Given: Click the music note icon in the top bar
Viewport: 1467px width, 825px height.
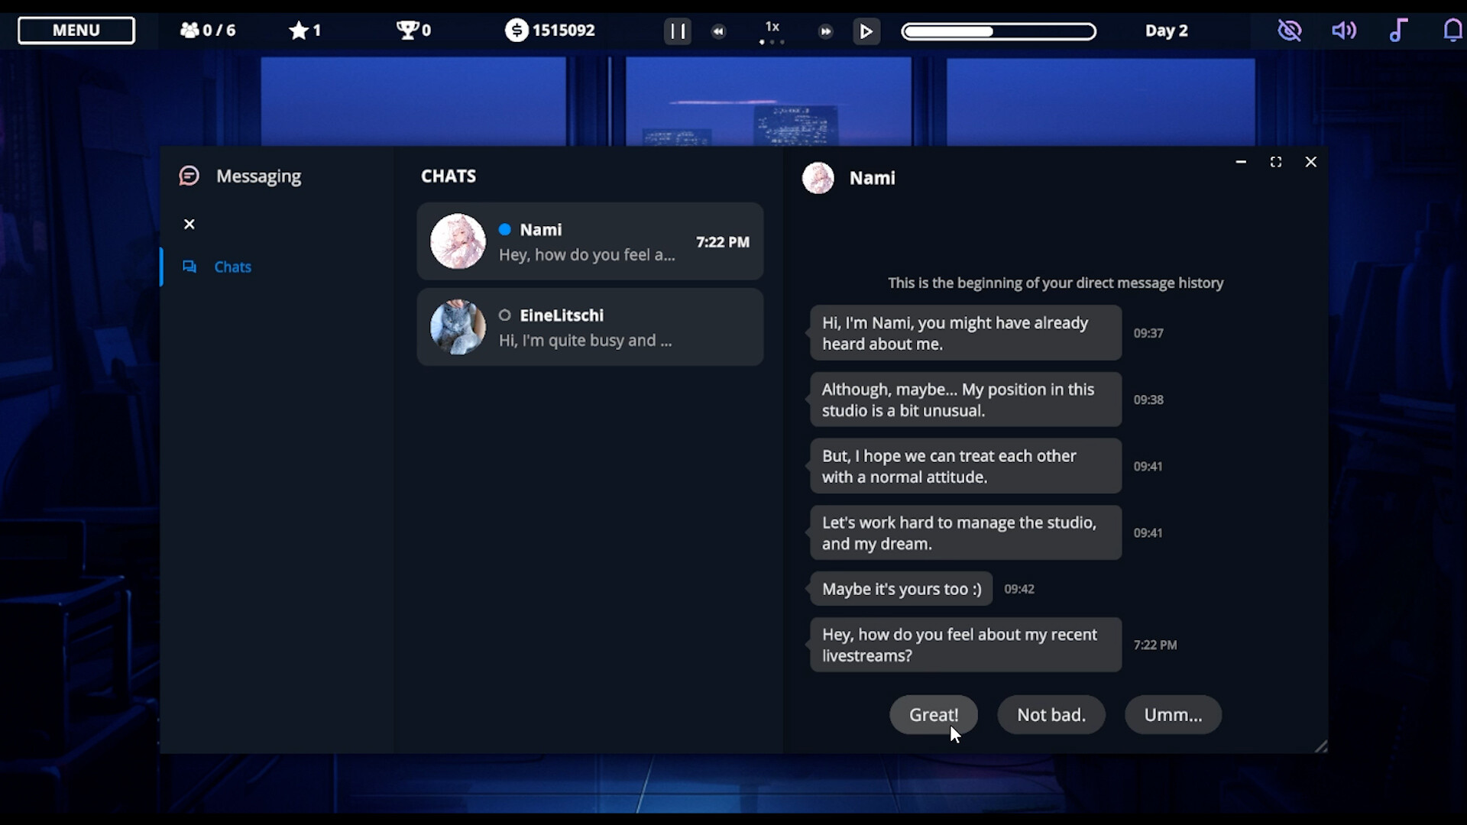Looking at the screenshot, I should pos(1399,30).
